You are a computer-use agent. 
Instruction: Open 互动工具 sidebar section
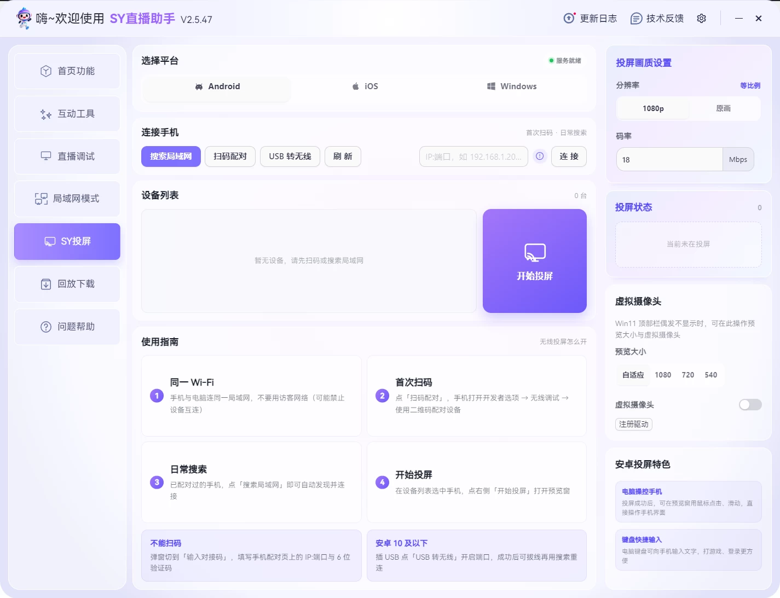(67, 114)
